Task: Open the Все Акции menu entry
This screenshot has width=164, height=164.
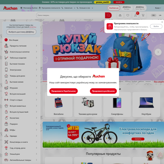Action: [x=14, y=40]
